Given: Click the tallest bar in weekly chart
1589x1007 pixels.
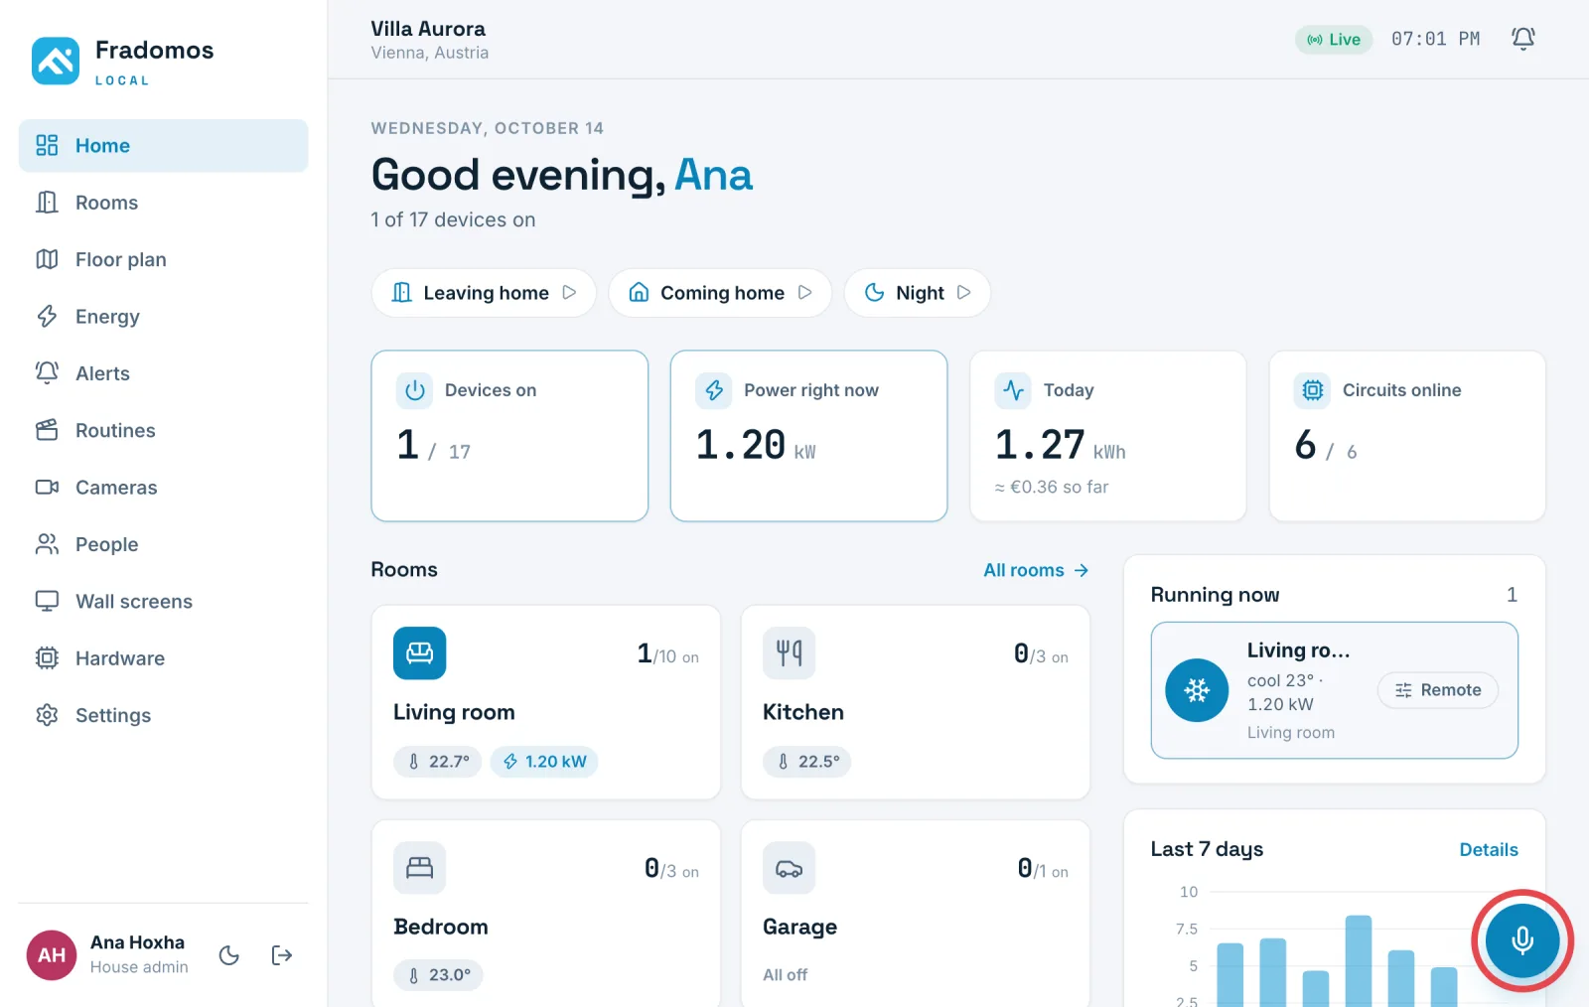Looking at the screenshot, I should click(1359, 960).
